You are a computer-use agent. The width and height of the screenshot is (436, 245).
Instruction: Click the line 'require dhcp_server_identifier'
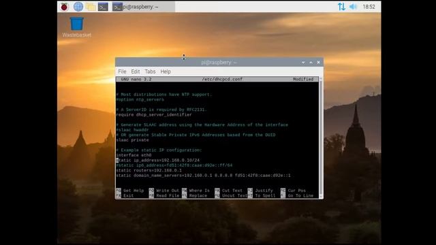(154, 115)
